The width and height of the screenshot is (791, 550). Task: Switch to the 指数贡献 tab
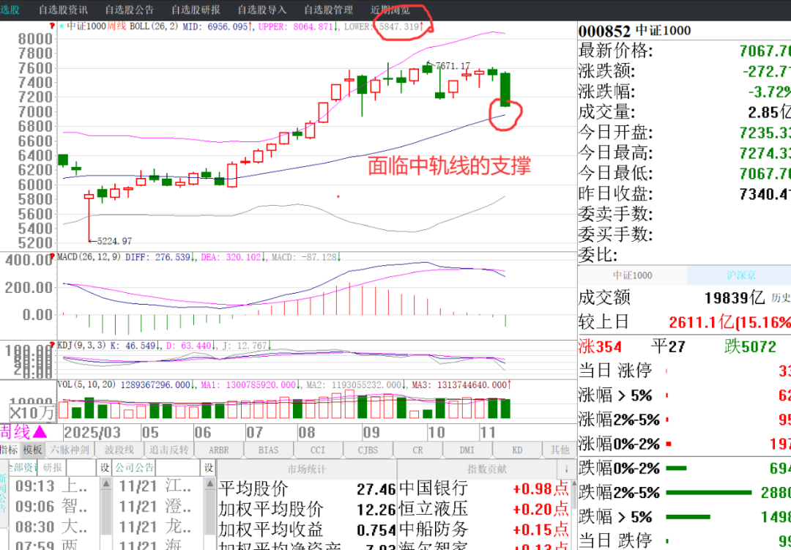coord(486,469)
